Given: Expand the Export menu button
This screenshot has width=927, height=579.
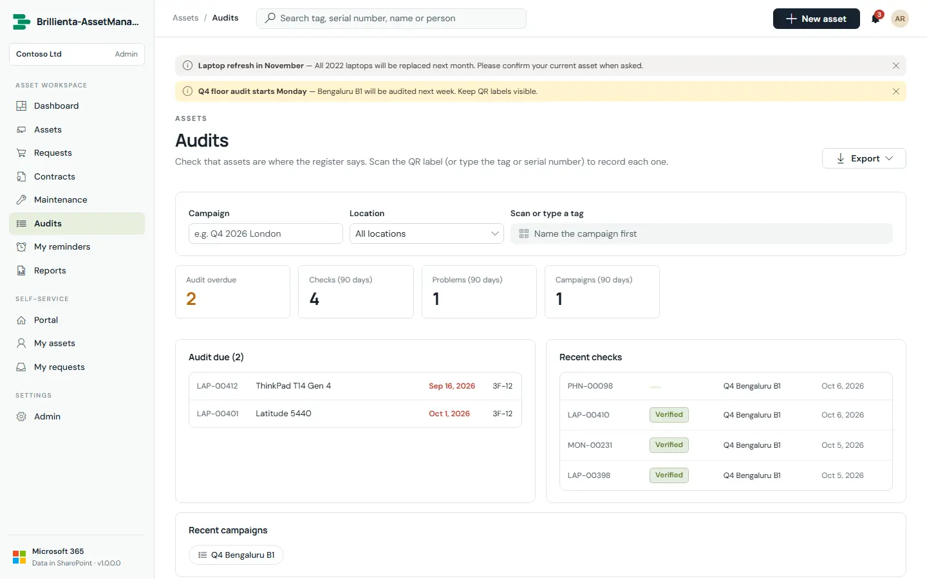Looking at the screenshot, I should pyautogui.click(x=864, y=158).
